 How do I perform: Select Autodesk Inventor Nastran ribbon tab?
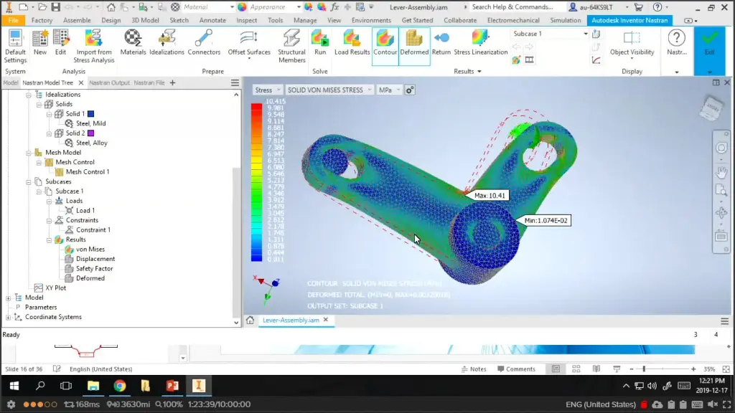629,20
